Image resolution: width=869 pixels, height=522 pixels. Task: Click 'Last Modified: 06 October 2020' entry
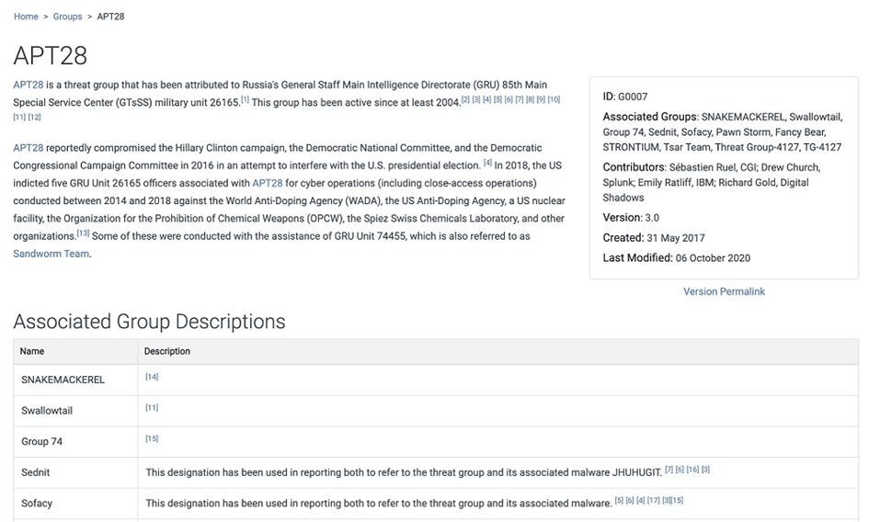coord(677,257)
